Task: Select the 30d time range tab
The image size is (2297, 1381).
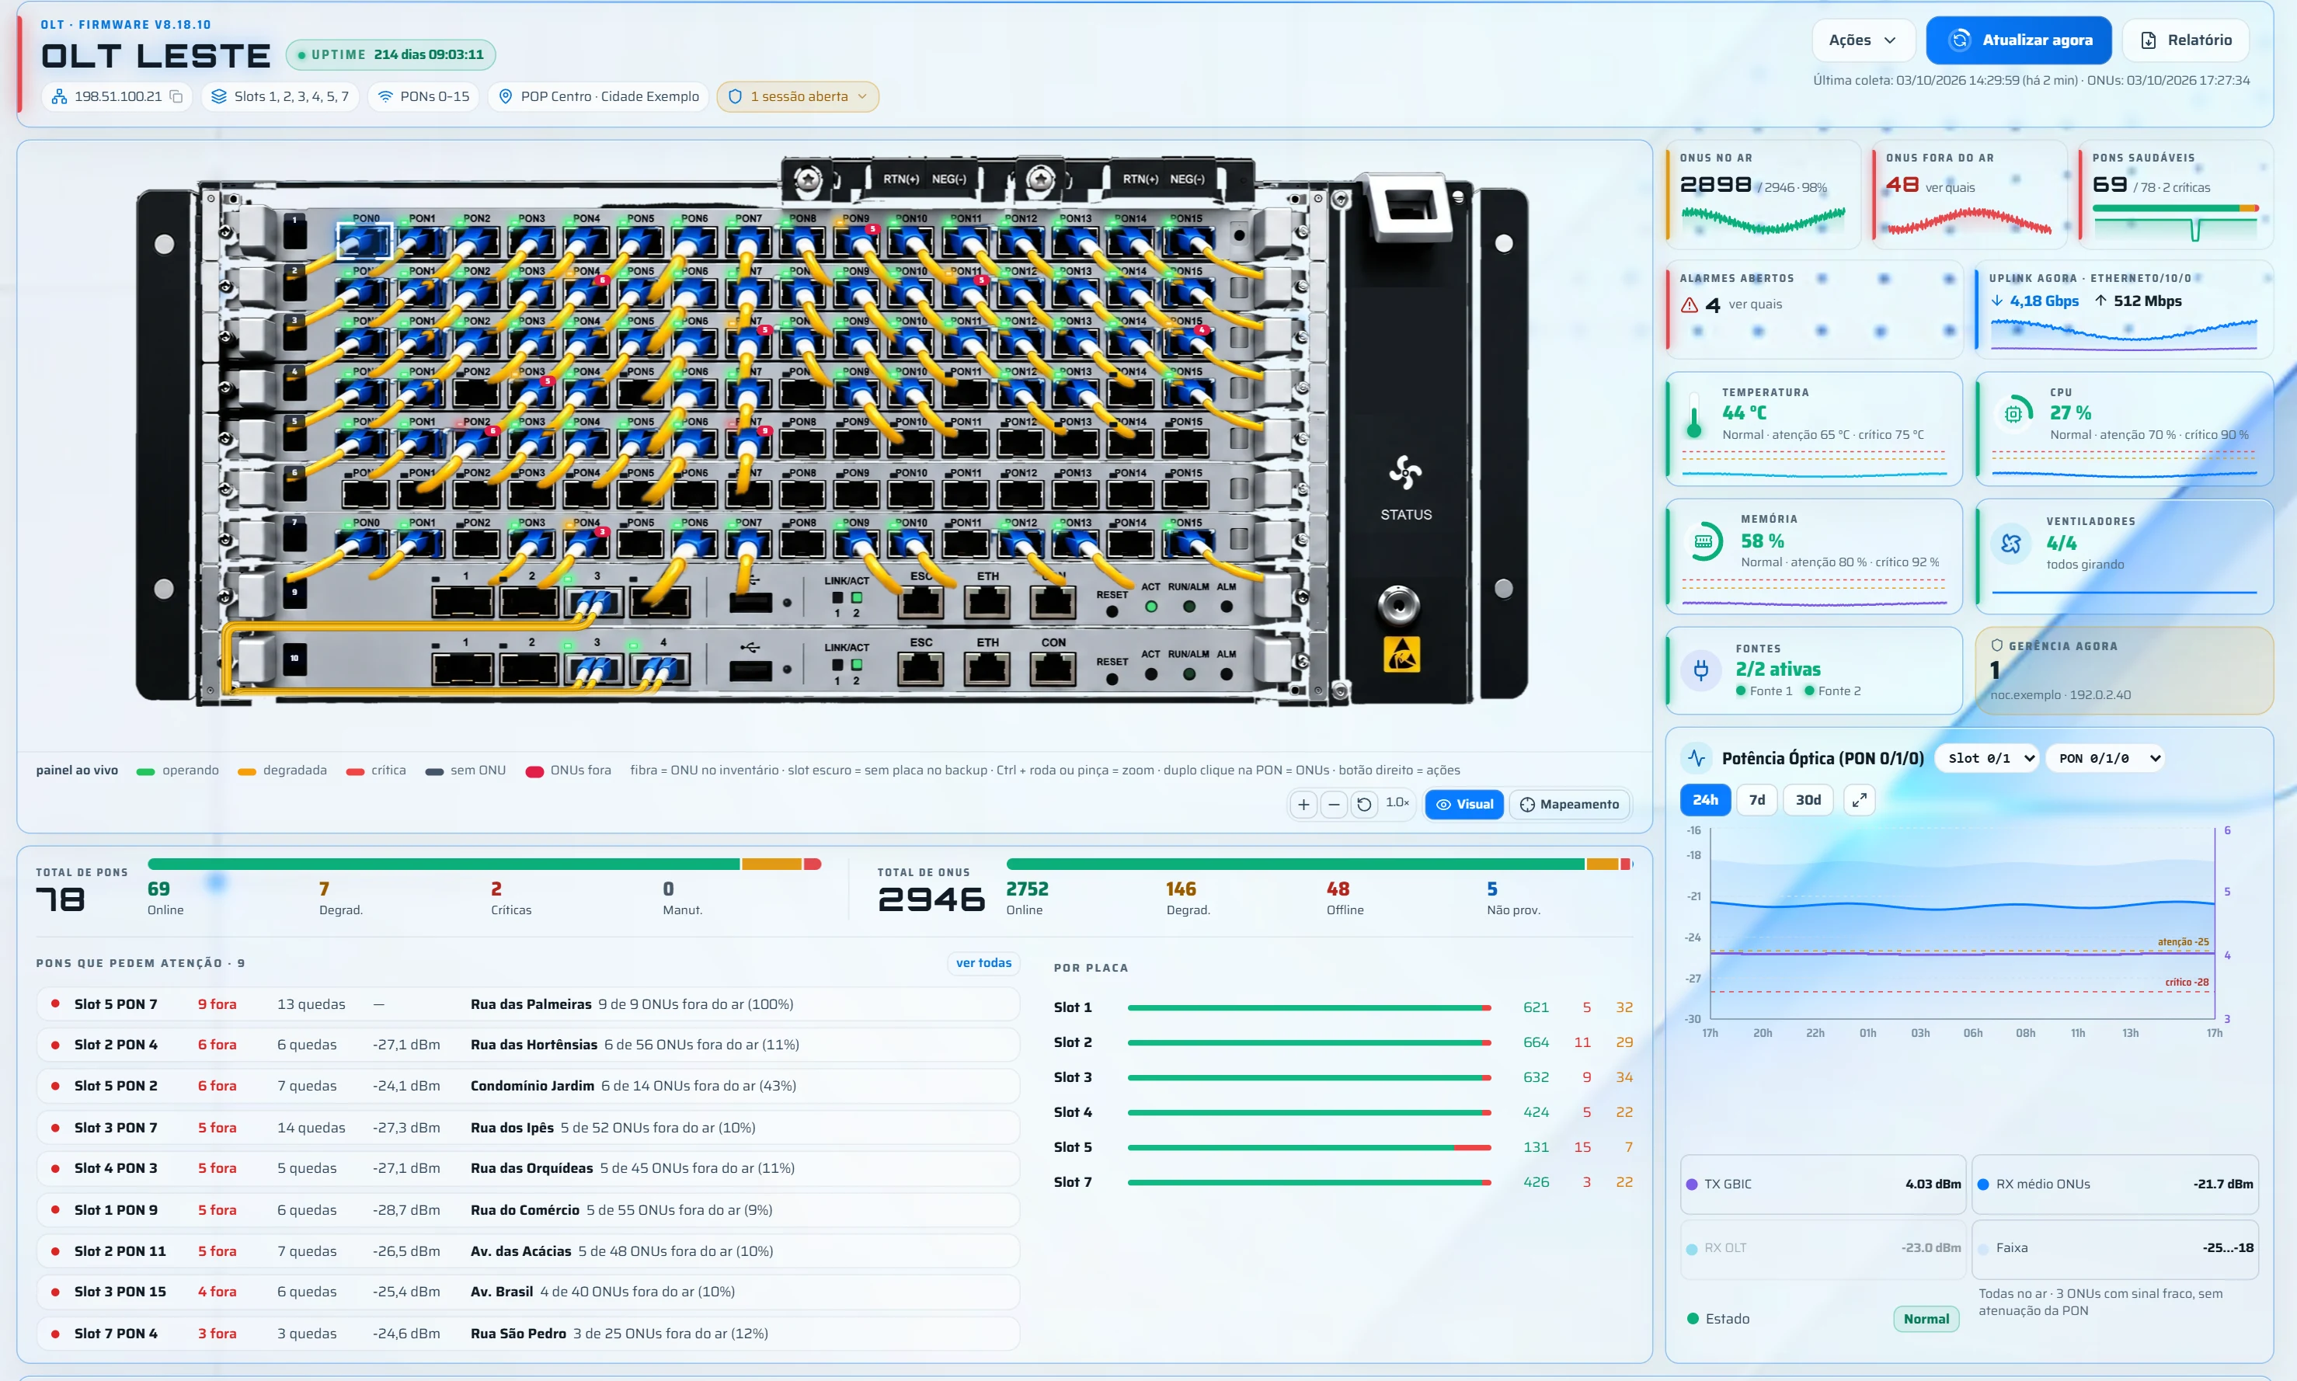Action: pyautogui.click(x=1808, y=799)
